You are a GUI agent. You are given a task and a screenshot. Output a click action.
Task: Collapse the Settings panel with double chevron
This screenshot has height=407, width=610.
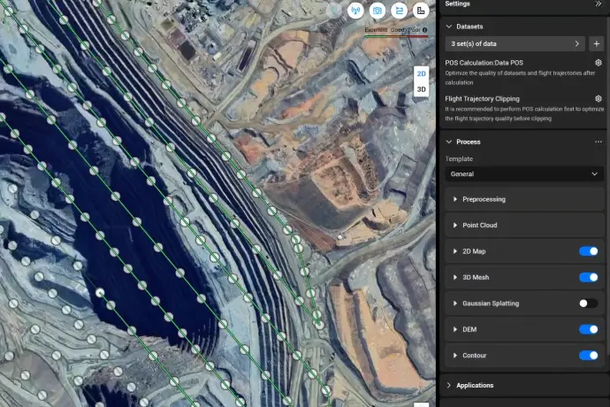(599, 4)
